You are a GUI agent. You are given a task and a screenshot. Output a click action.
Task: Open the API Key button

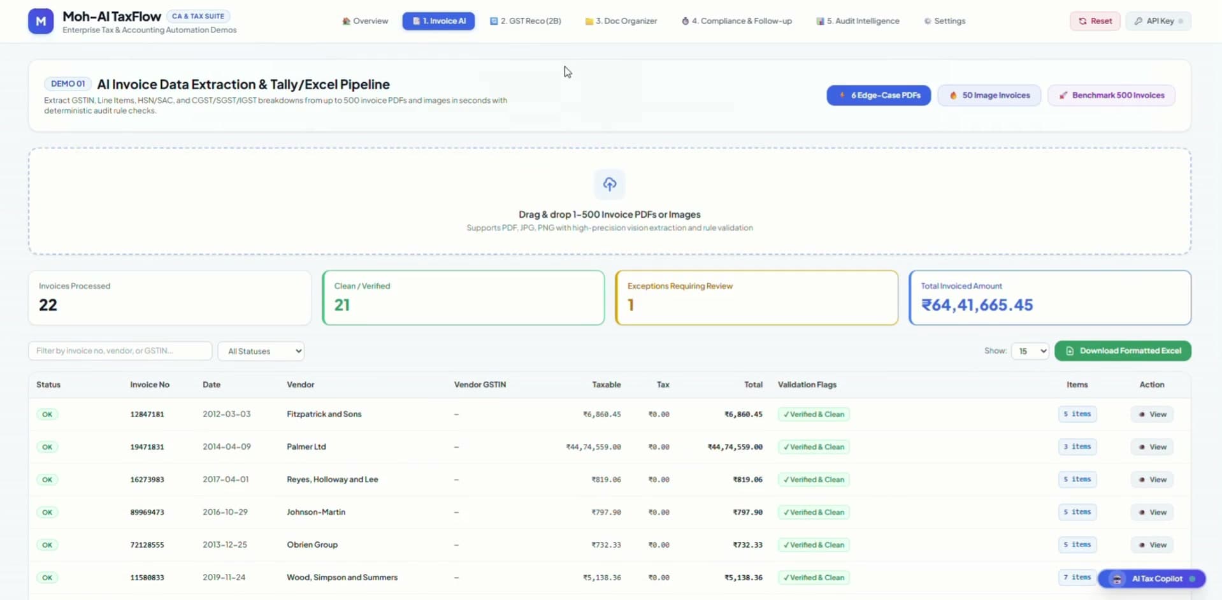[x=1158, y=21]
